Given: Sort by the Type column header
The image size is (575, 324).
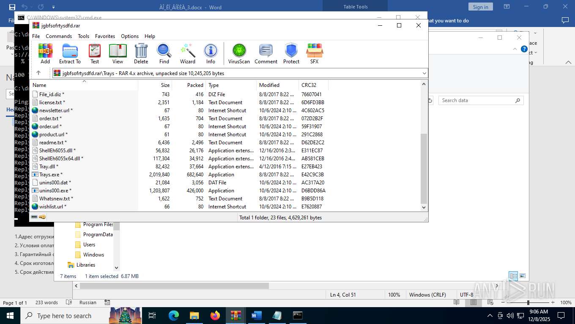Looking at the screenshot, I should [231, 85].
